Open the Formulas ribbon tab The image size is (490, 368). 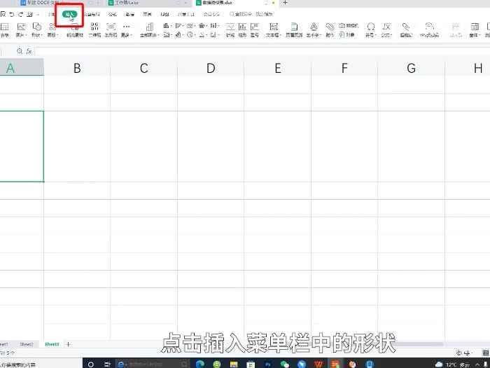(x=112, y=14)
